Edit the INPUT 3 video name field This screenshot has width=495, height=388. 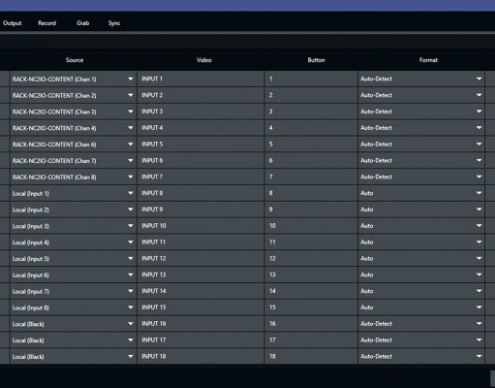point(201,112)
